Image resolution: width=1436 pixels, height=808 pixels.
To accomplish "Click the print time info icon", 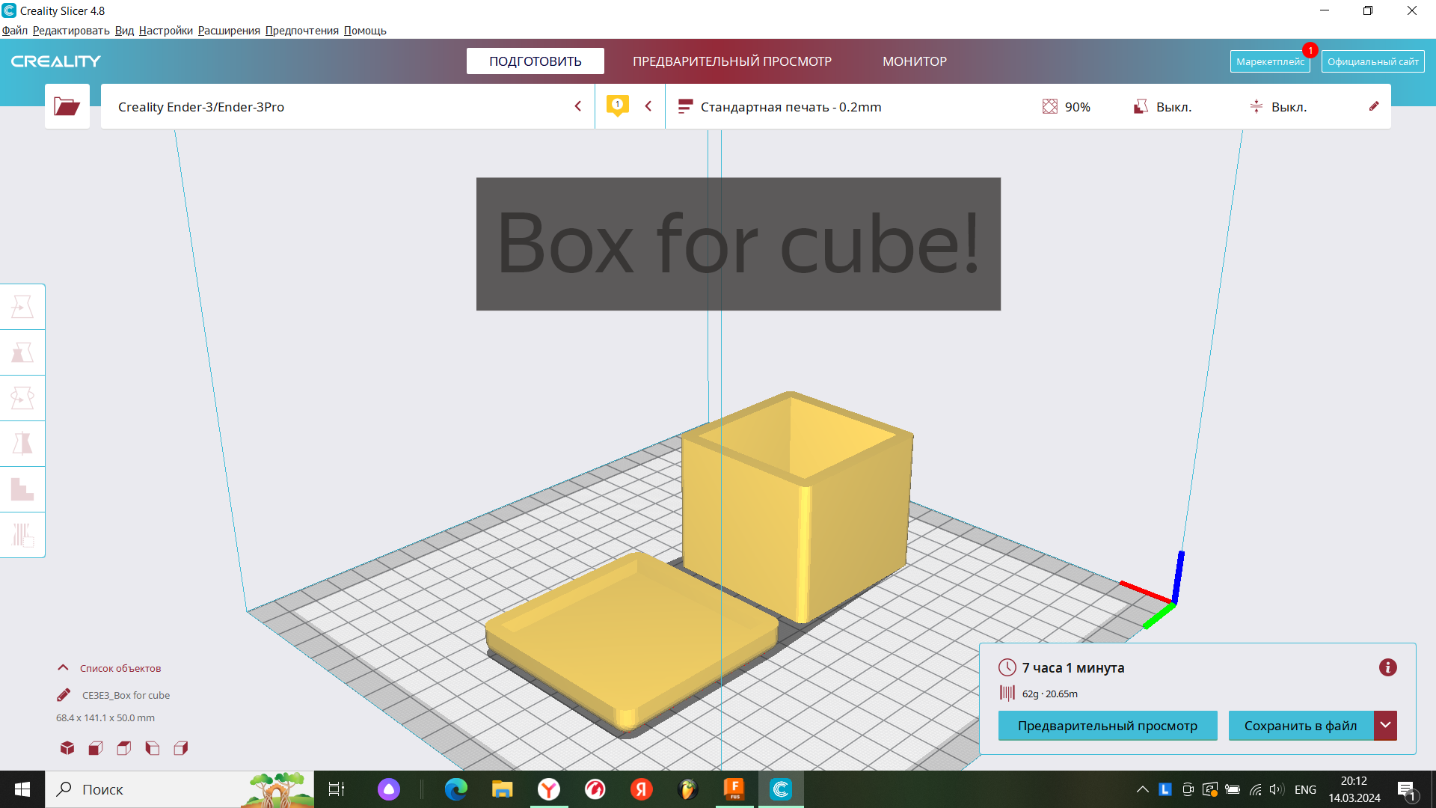I will [1388, 667].
